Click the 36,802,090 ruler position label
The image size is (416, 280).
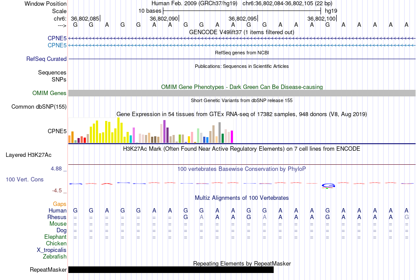pyautogui.click(x=164, y=18)
